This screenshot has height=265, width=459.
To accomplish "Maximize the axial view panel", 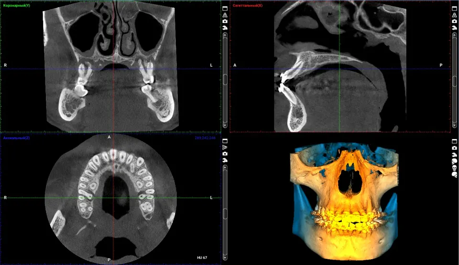I will click(225, 141).
